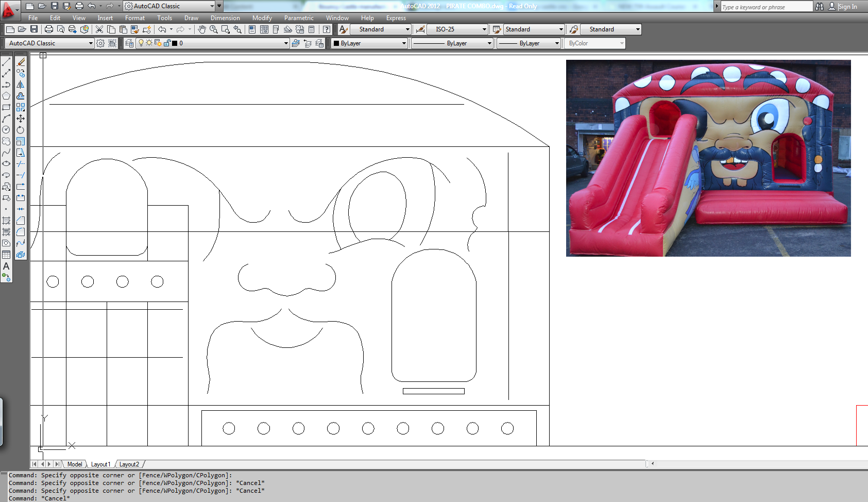The image size is (868, 502).
Task: Open Layer Properties Manager icon
Action: pyautogui.click(x=129, y=43)
